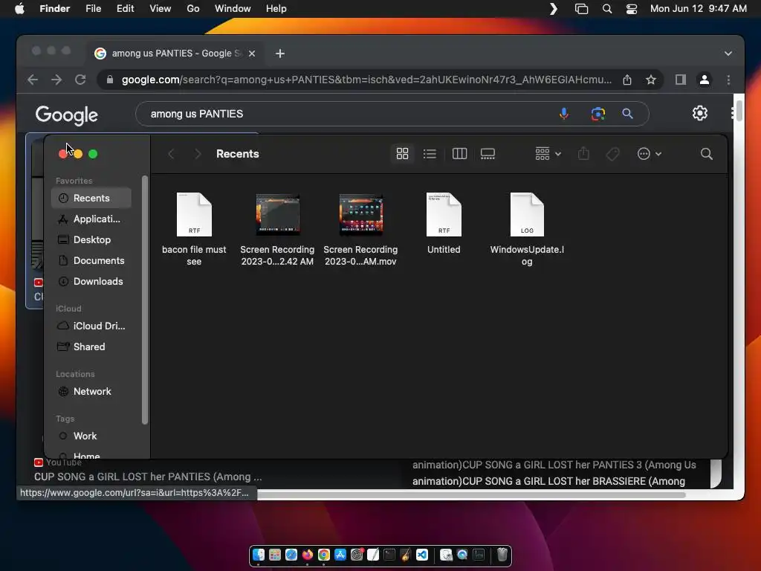Screen dimensions: 761x571
Task: Open Google quick settings gear
Action: 700,113
